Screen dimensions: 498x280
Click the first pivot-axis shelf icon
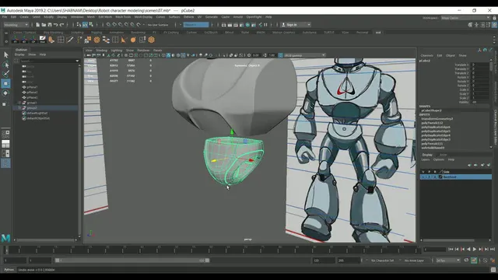point(15,40)
